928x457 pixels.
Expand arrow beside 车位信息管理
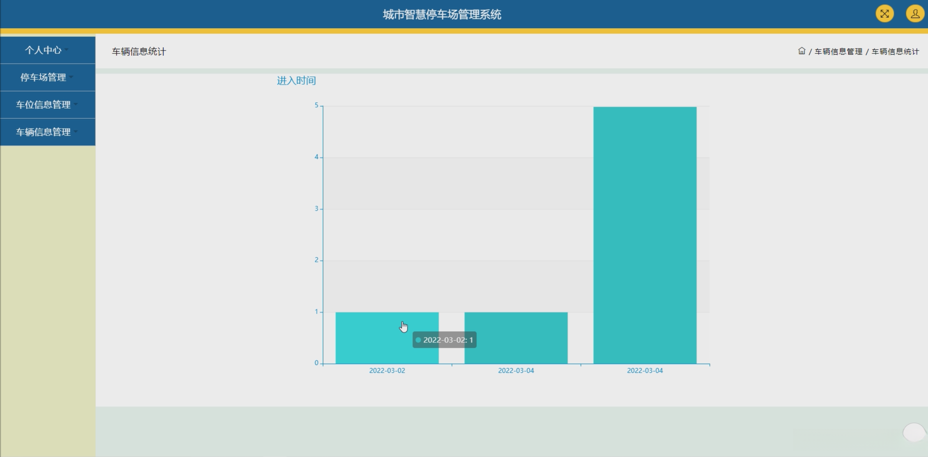[76, 105]
